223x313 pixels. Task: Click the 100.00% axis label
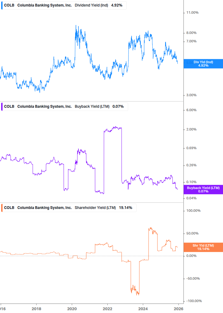tap(193, 211)
